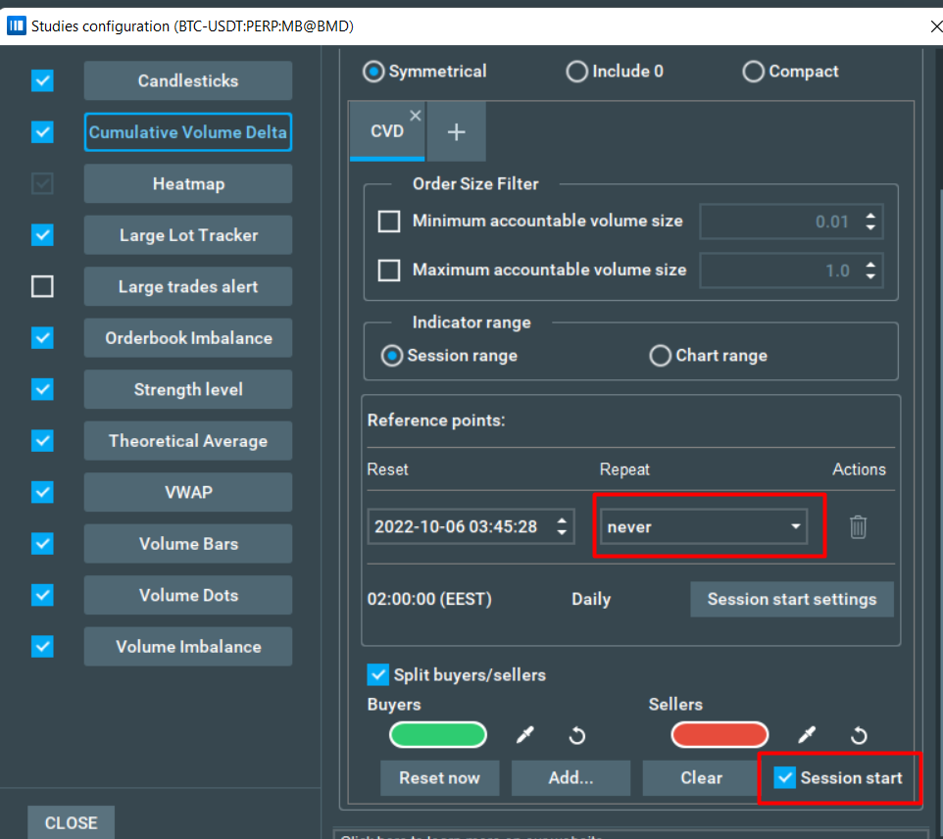Delete the reference point with trash icon
943x839 pixels.
[x=858, y=526]
